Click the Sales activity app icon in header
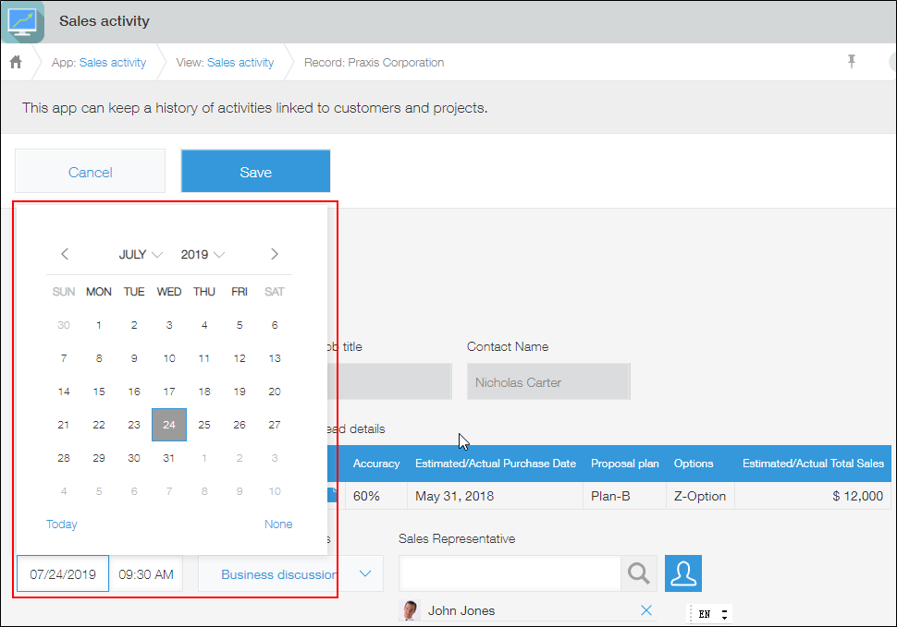This screenshot has height=627, width=897. point(21,20)
